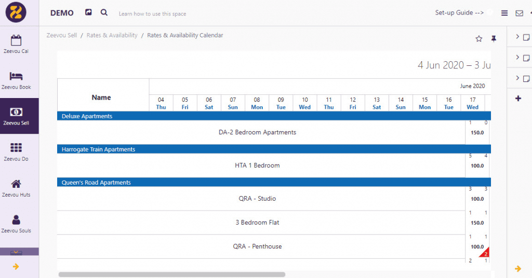The width and height of the screenshot is (532, 278).
Task: Select the Deluxe Apartments group header
Action: [x=274, y=116]
